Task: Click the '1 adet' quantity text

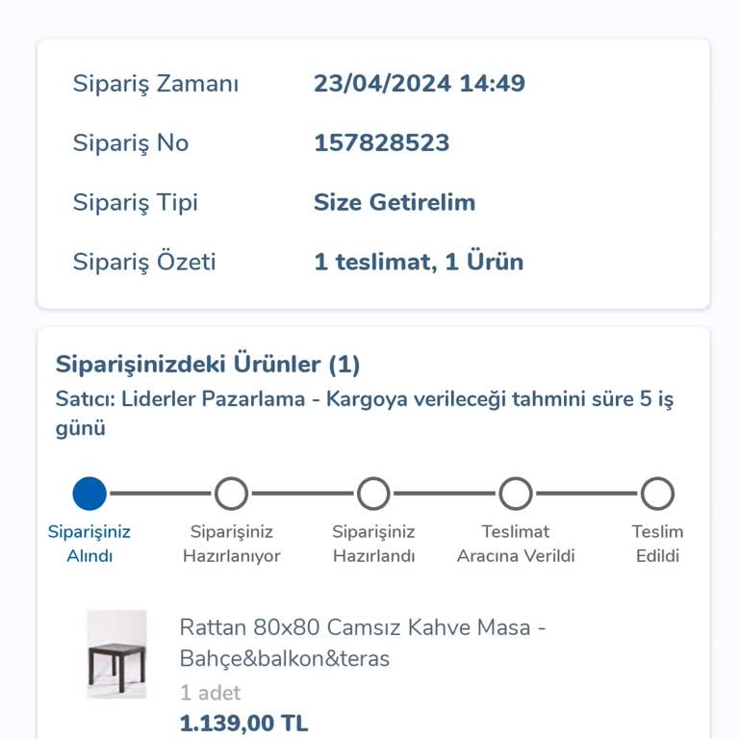Action: [210, 693]
